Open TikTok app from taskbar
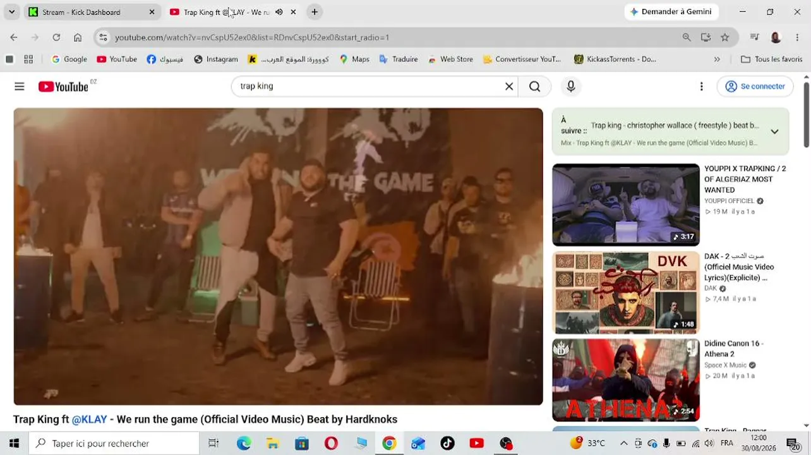Viewport: 811px width, 455px height. [448, 444]
